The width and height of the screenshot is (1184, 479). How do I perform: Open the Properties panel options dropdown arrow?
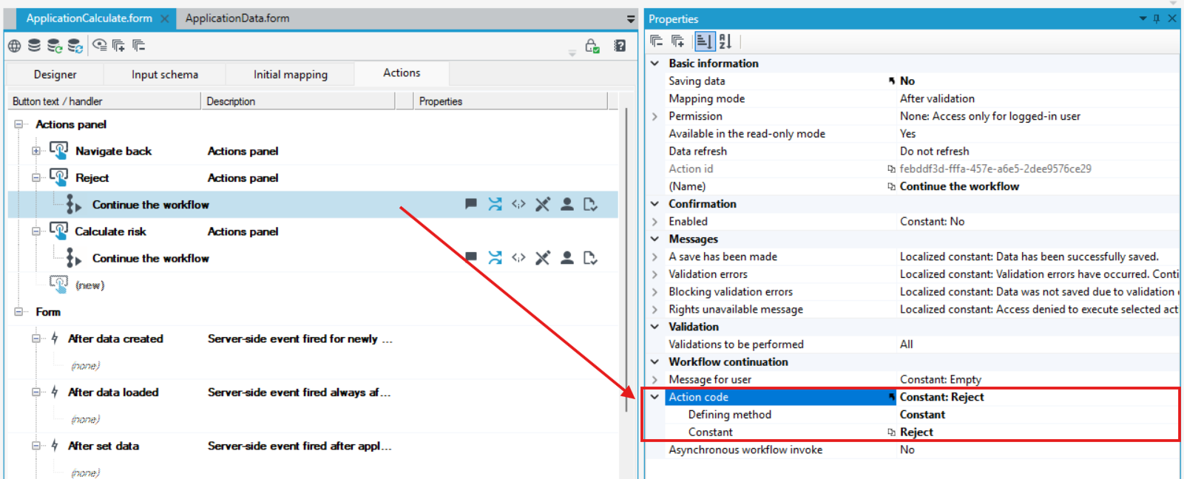[x=1143, y=18]
